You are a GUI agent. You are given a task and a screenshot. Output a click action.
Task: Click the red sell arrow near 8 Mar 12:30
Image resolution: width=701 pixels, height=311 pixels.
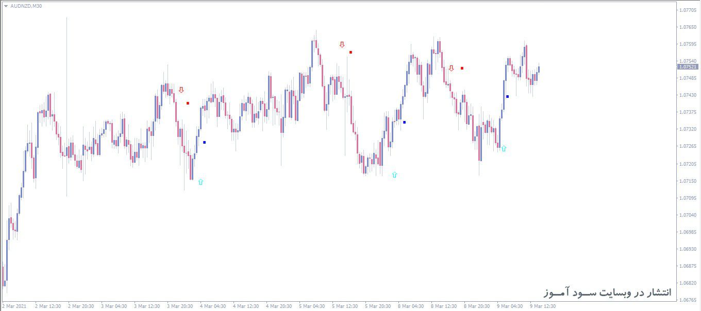pos(452,67)
